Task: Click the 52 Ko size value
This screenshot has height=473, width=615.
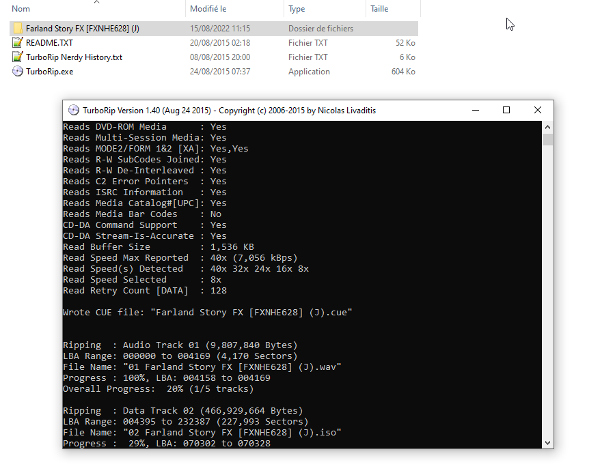Action: [x=405, y=43]
